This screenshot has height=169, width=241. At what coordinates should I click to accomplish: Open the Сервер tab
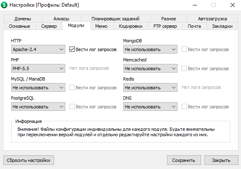[49, 26]
